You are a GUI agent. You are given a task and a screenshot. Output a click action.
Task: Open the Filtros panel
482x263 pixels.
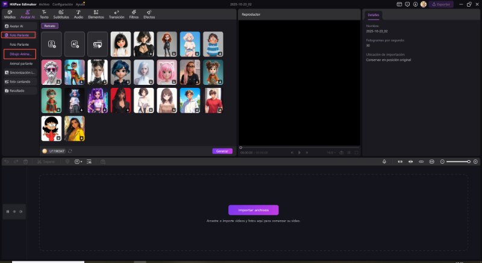[133, 14]
